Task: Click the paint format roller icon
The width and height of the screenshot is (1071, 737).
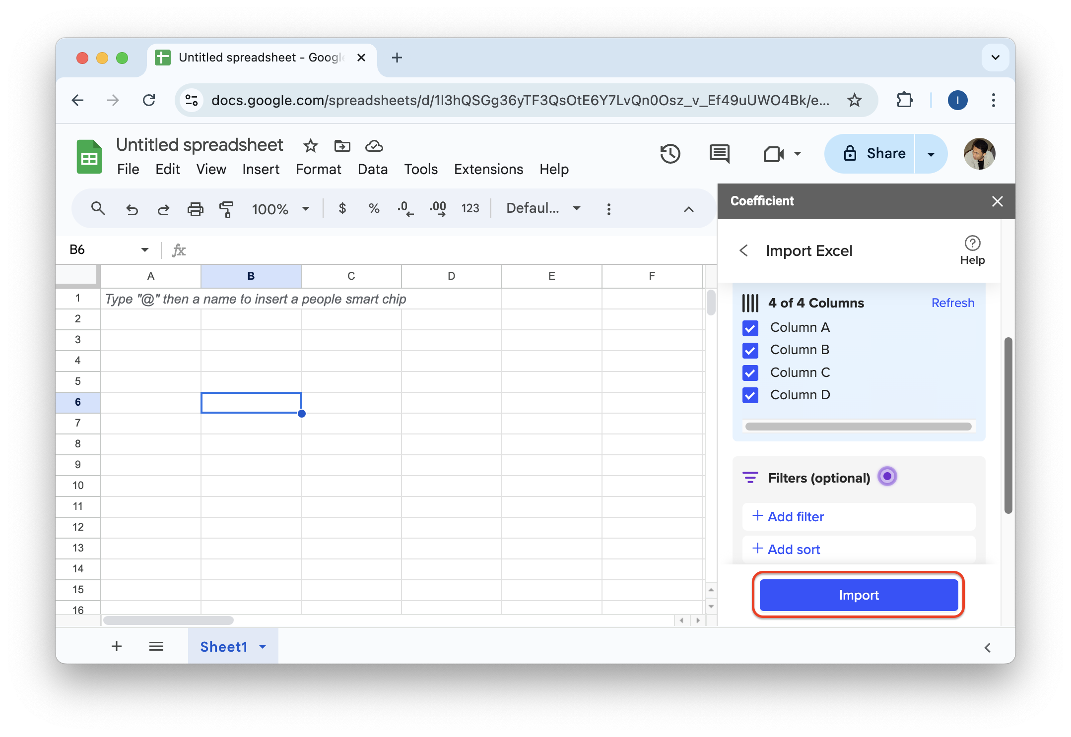Action: (x=226, y=209)
